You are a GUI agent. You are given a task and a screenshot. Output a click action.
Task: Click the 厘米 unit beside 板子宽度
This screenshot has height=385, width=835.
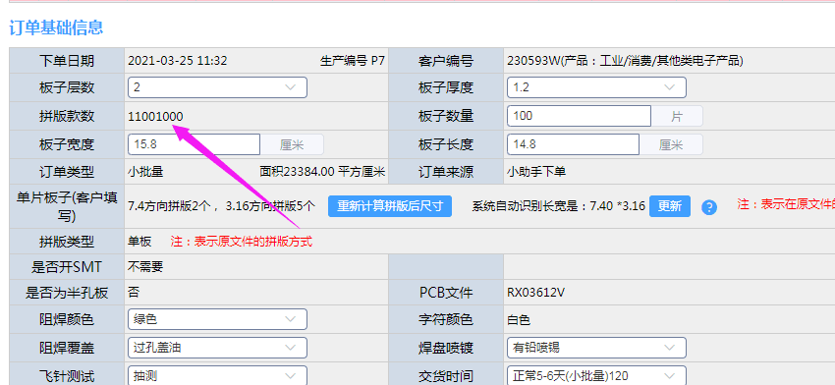[x=292, y=144]
